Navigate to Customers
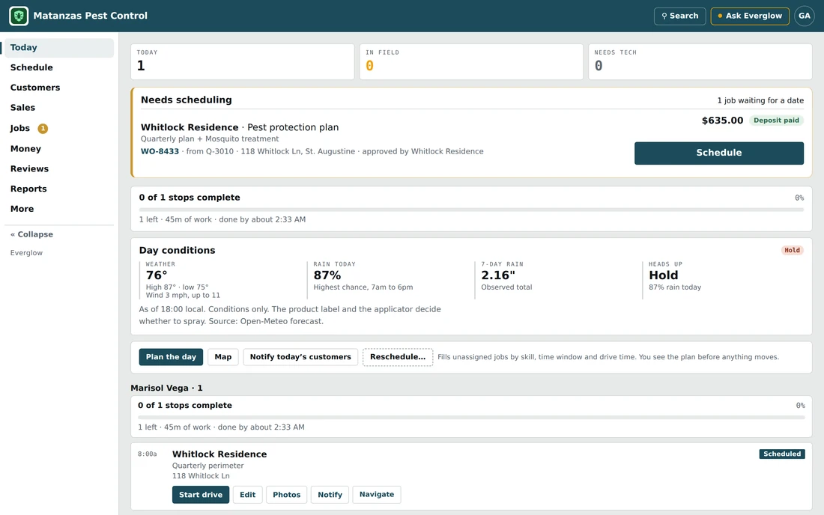This screenshot has height=515, width=824. point(58,87)
